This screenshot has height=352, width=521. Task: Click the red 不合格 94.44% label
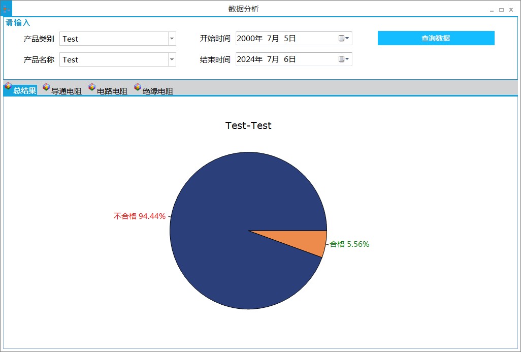pyautogui.click(x=139, y=216)
